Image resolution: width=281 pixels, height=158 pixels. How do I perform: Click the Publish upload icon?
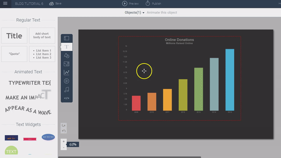148,3
